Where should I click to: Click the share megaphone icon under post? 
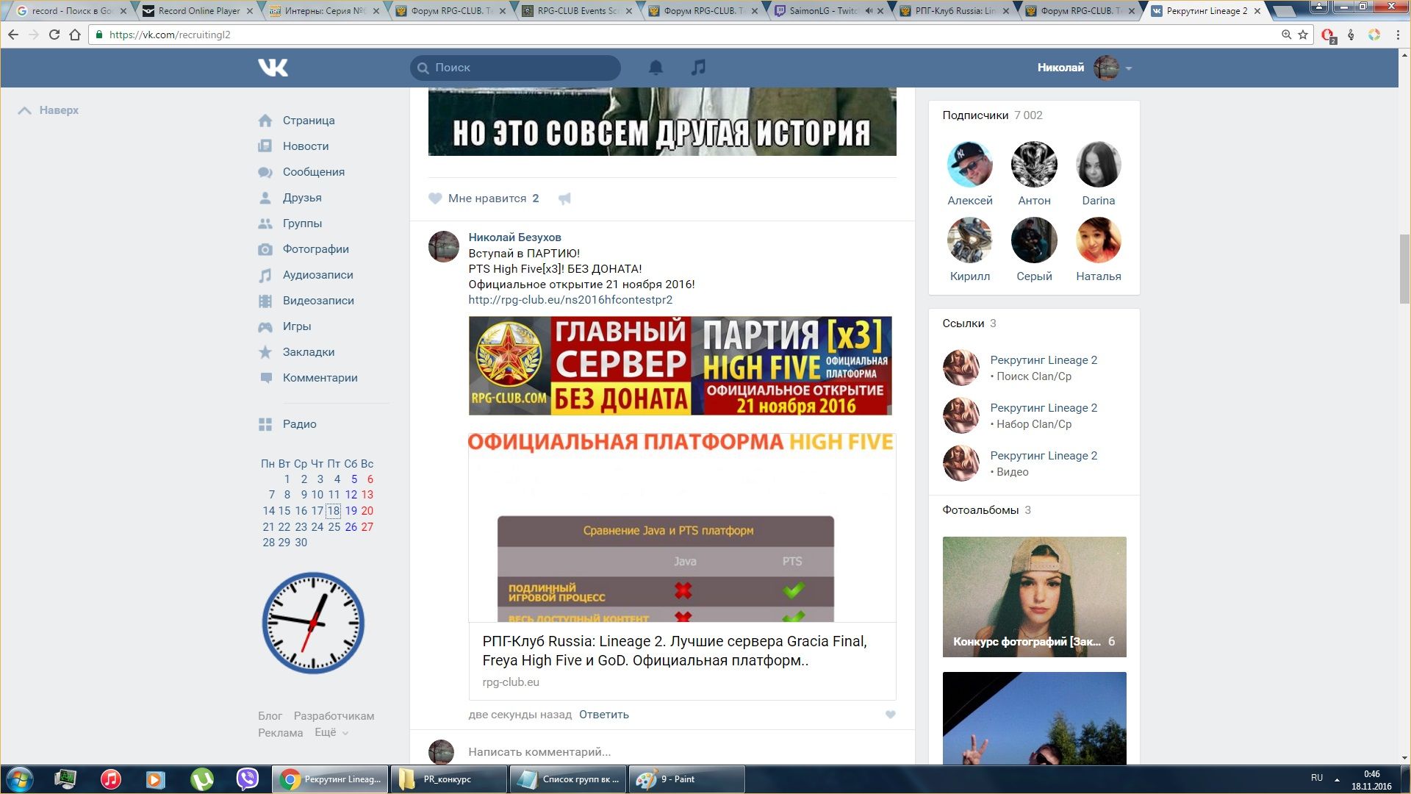(564, 198)
